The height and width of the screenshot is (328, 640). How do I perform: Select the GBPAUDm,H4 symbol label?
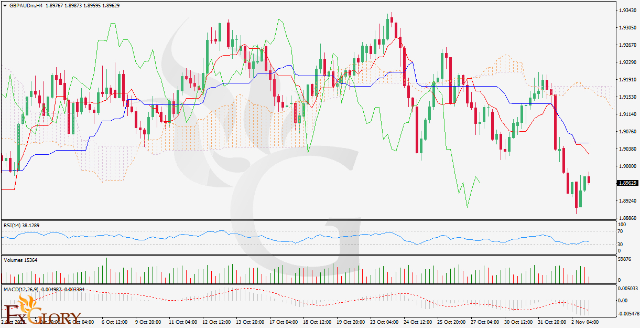point(26,6)
